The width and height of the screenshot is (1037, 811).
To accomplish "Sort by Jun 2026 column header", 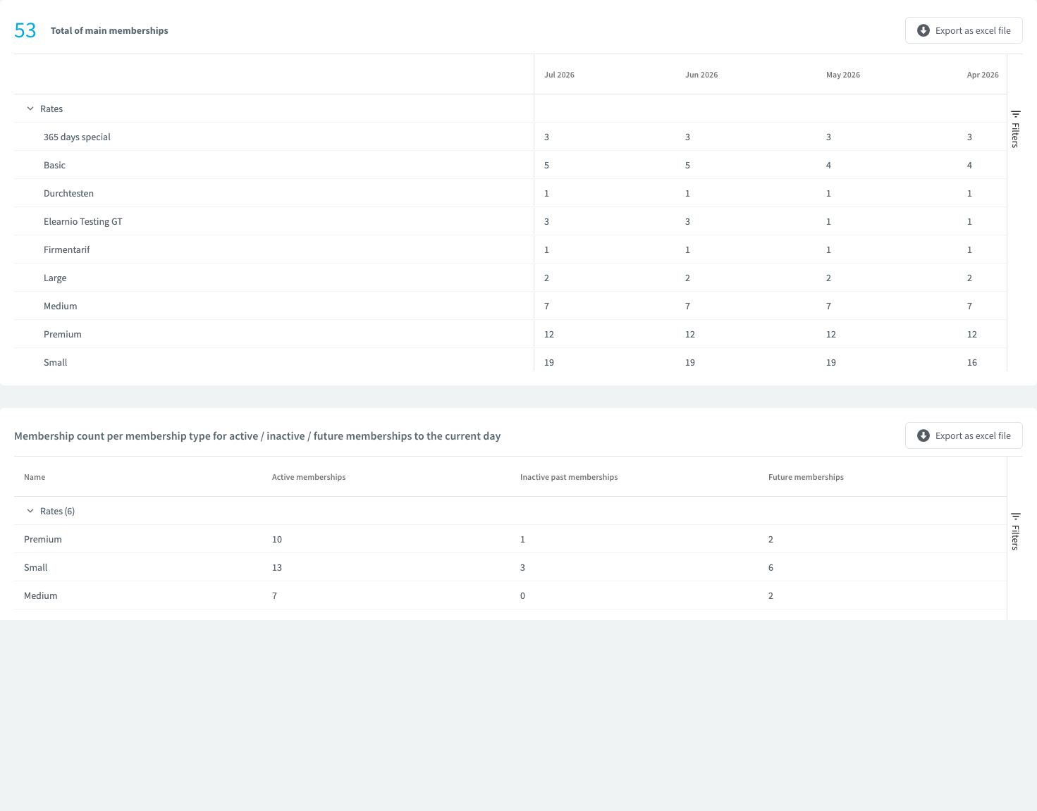I will [701, 75].
